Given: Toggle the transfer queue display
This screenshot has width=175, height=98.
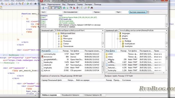Looking at the screenshot, I should [60, 8].
